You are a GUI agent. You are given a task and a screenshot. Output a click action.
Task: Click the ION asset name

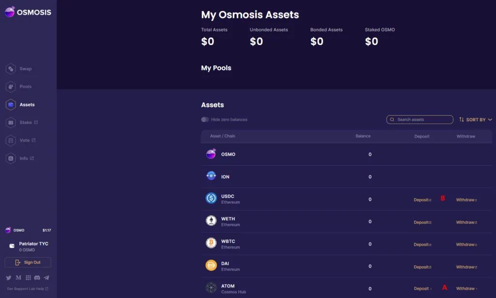(225, 177)
